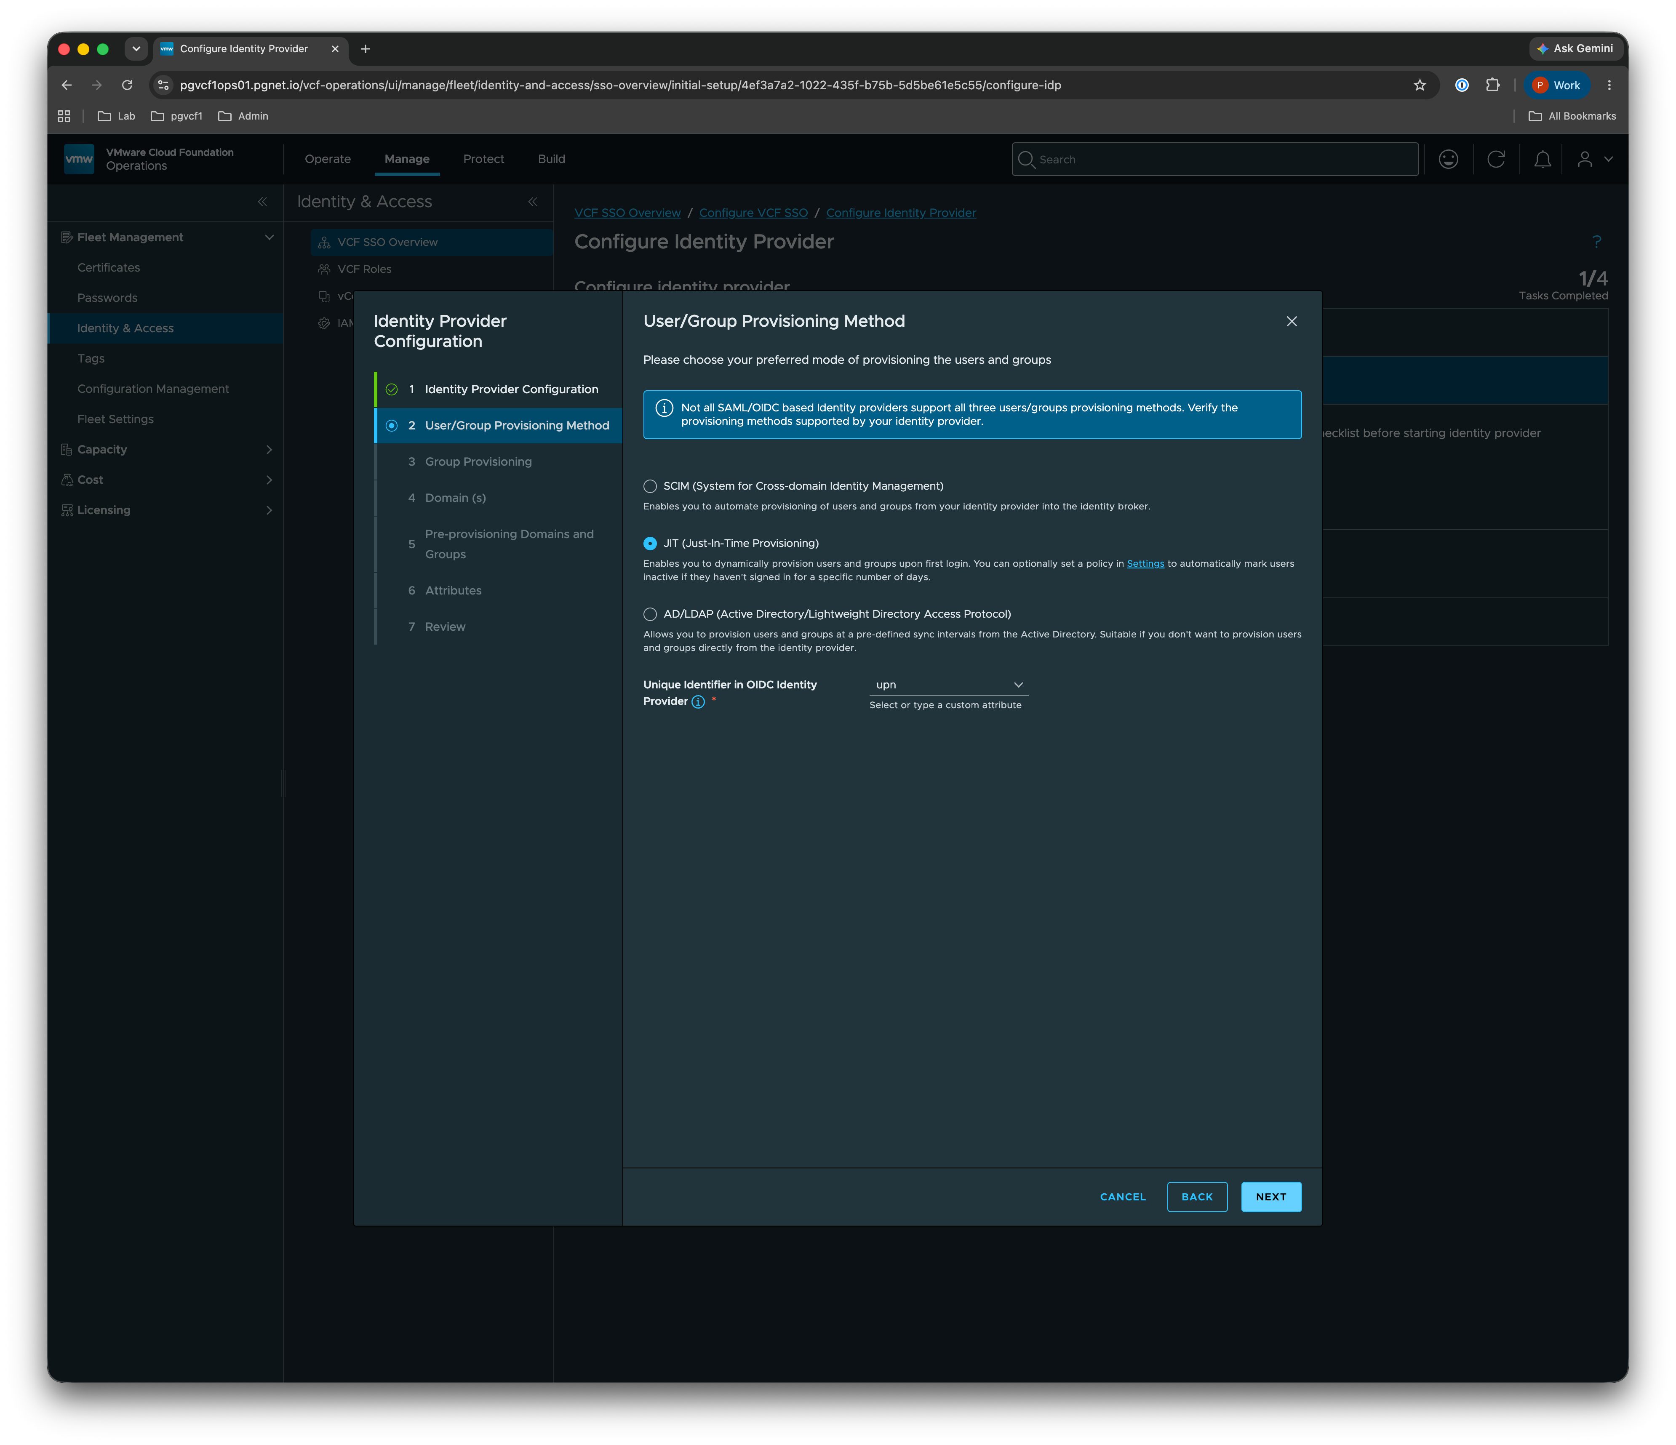Viewport: 1676px width, 1445px height.
Task: Click the Configure Identity Provider breadcrumb link
Action: click(x=900, y=213)
